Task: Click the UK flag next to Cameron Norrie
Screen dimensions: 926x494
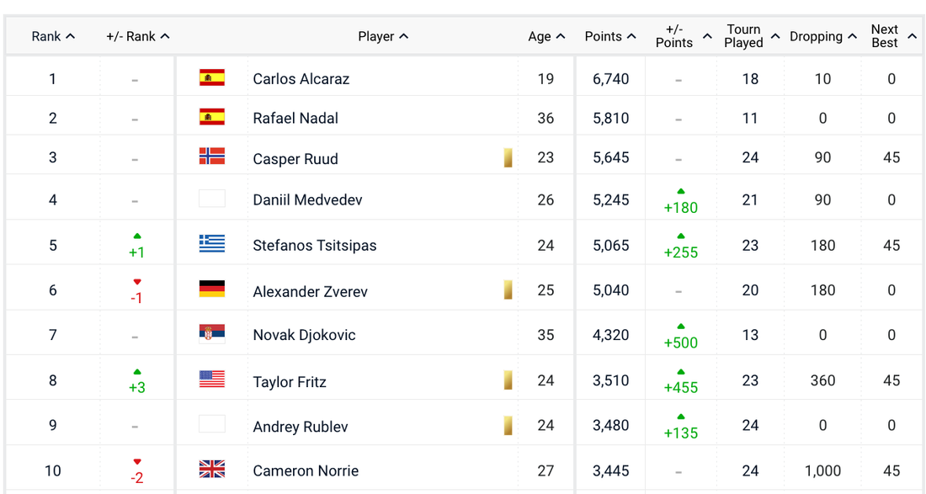Action: [212, 470]
